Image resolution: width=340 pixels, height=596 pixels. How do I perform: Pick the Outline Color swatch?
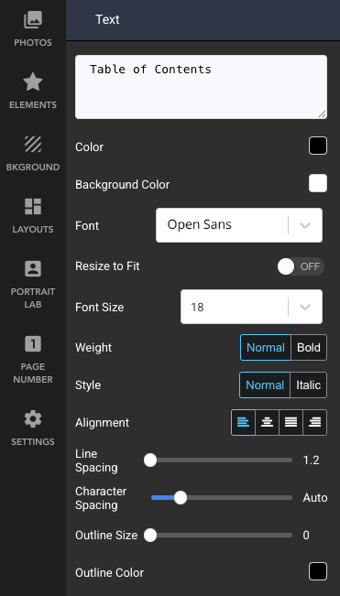click(x=318, y=571)
